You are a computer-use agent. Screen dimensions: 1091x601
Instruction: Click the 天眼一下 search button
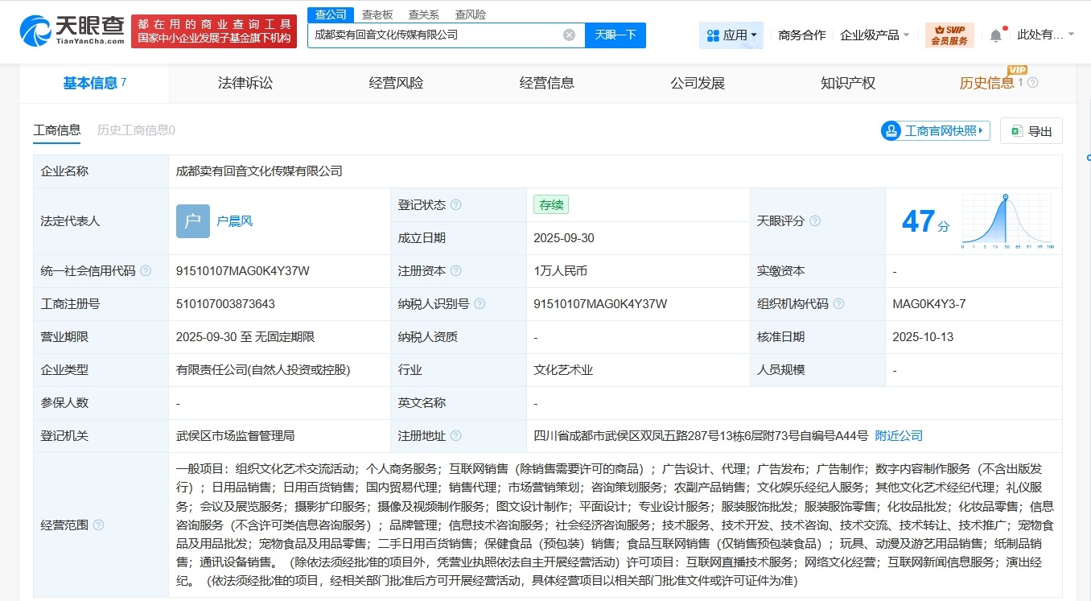tap(615, 35)
